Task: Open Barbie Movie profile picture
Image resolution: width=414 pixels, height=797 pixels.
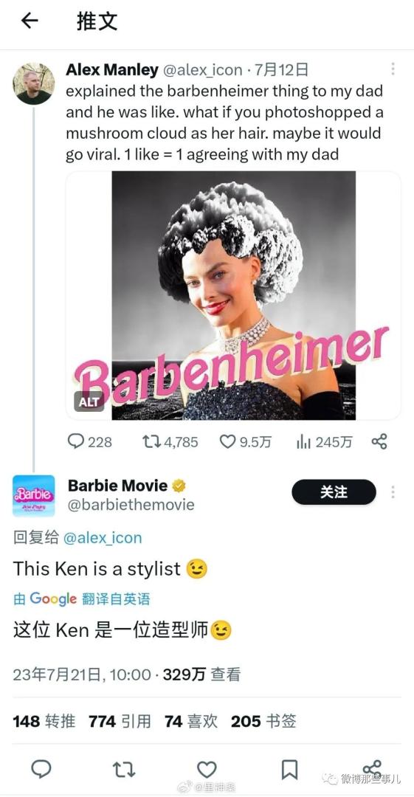Action: tap(33, 496)
